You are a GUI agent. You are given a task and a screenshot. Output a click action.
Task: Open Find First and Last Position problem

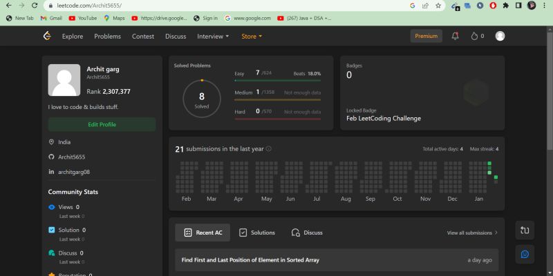(337, 260)
